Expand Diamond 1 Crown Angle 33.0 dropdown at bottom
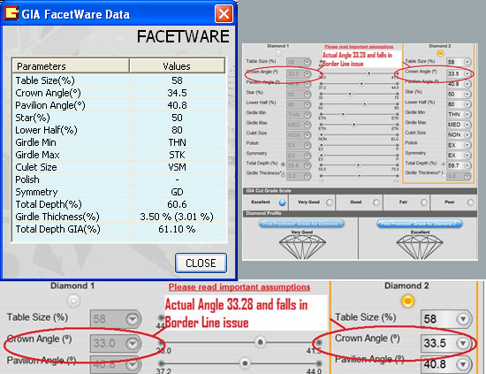Image resolution: width=486 pixels, height=374 pixels. click(x=133, y=343)
